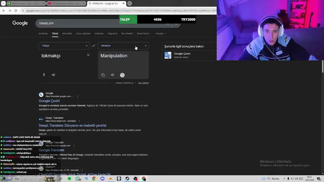Screen dimensions: 324x182
Task: Switch to the Görseller tab
Action: point(67,34)
